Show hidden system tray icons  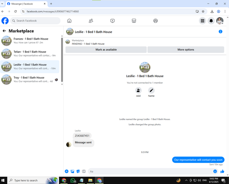(186, 180)
